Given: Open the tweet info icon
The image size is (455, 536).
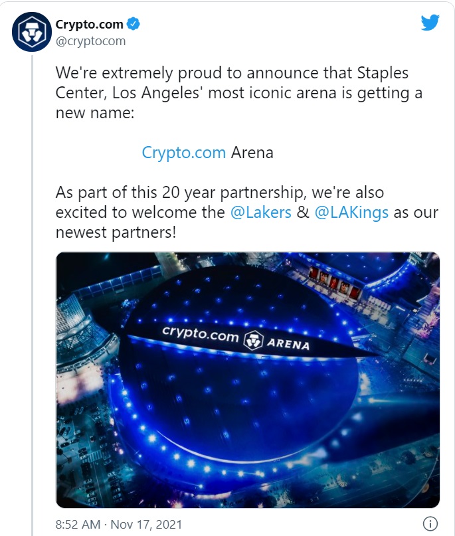Looking at the screenshot, I should (430, 523).
